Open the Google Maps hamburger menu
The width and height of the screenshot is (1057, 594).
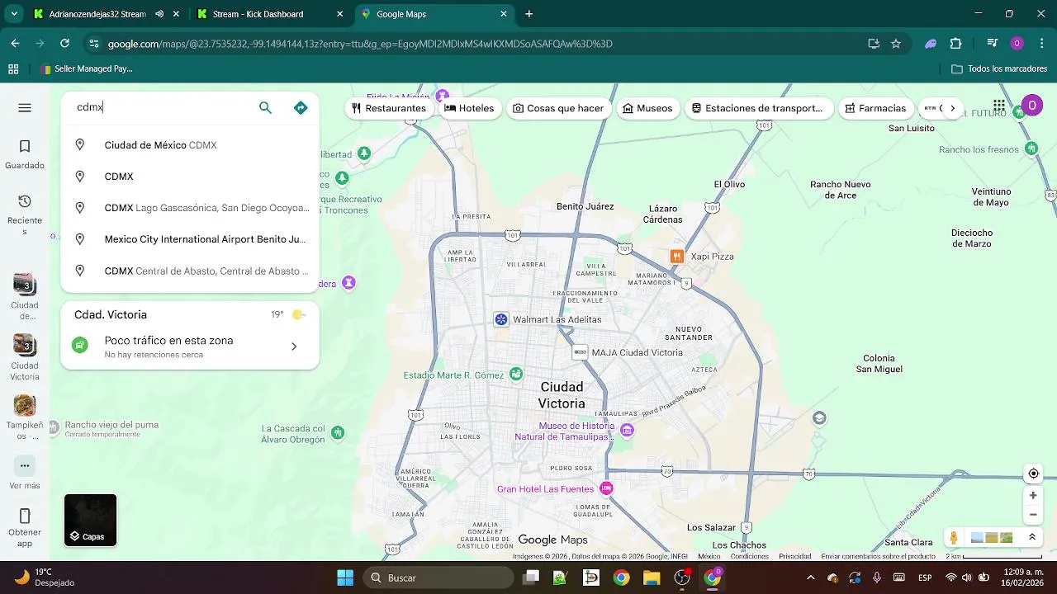click(x=25, y=108)
